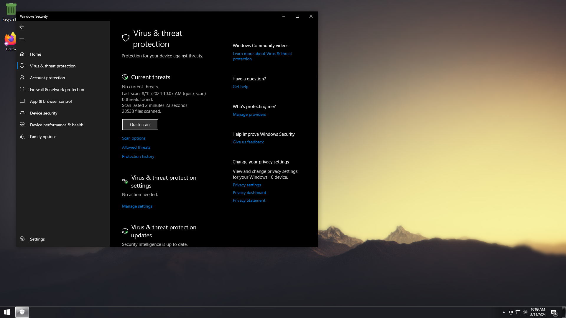This screenshot has height=318, width=566.
Task: View Allowed threats
Action: pyautogui.click(x=136, y=147)
